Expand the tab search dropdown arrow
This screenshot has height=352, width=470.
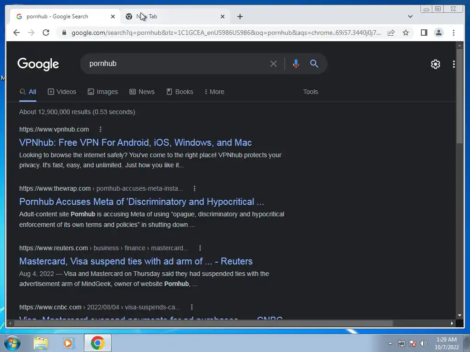[x=410, y=16]
